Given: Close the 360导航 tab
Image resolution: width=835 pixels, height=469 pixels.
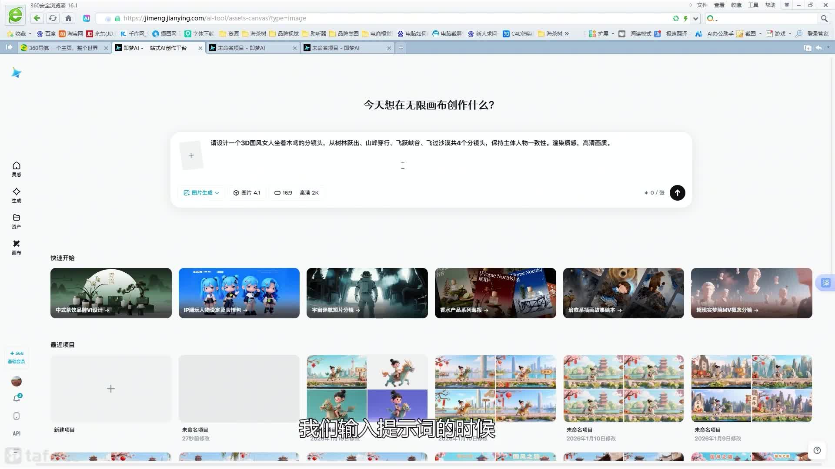Looking at the screenshot, I should (106, 48).
